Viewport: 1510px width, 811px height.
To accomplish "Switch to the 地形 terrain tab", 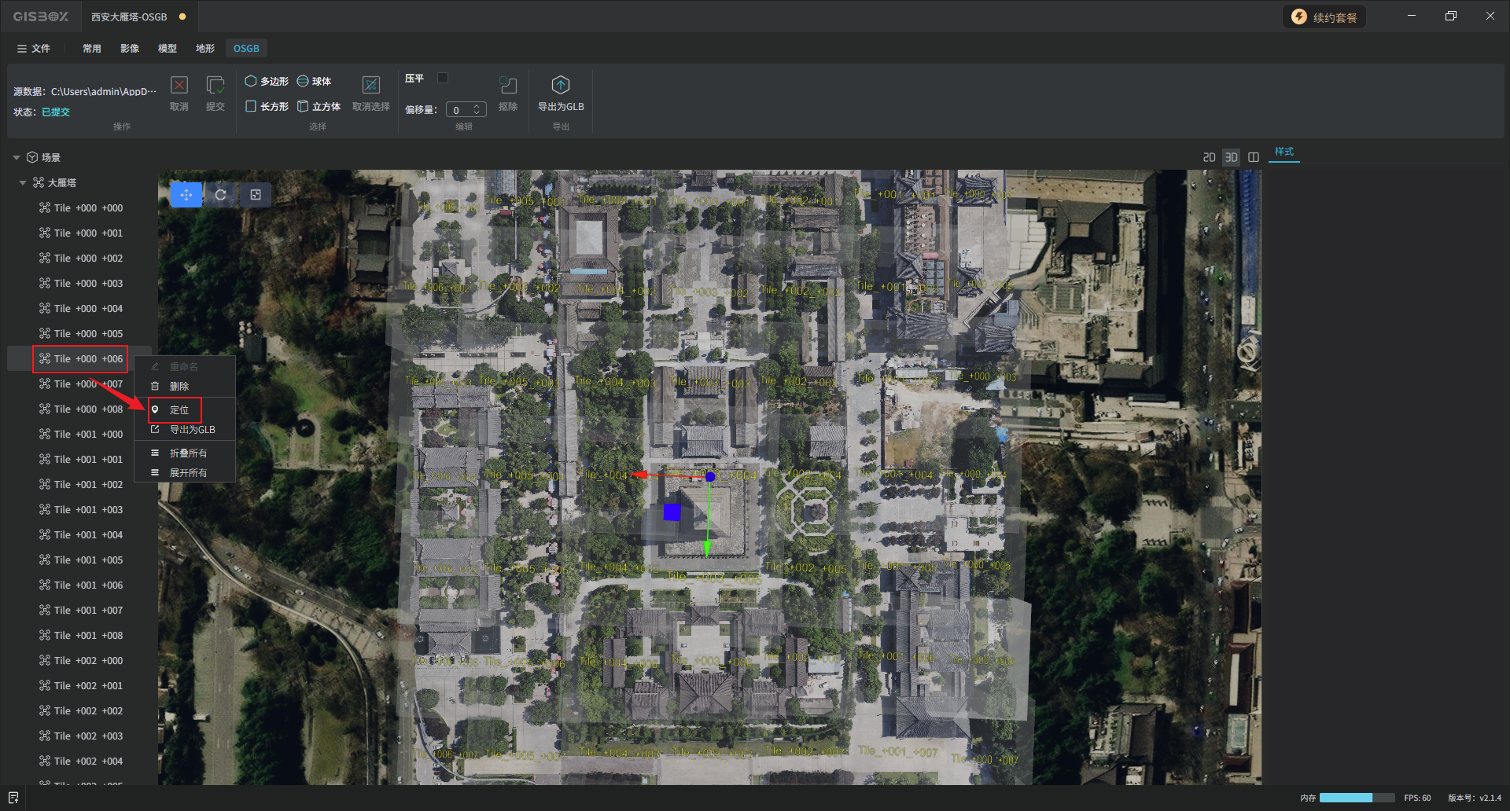I will pos(204,49).
